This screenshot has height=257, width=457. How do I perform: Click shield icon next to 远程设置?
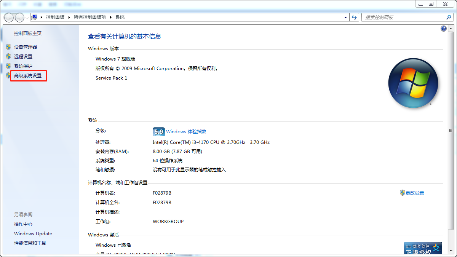8,56
